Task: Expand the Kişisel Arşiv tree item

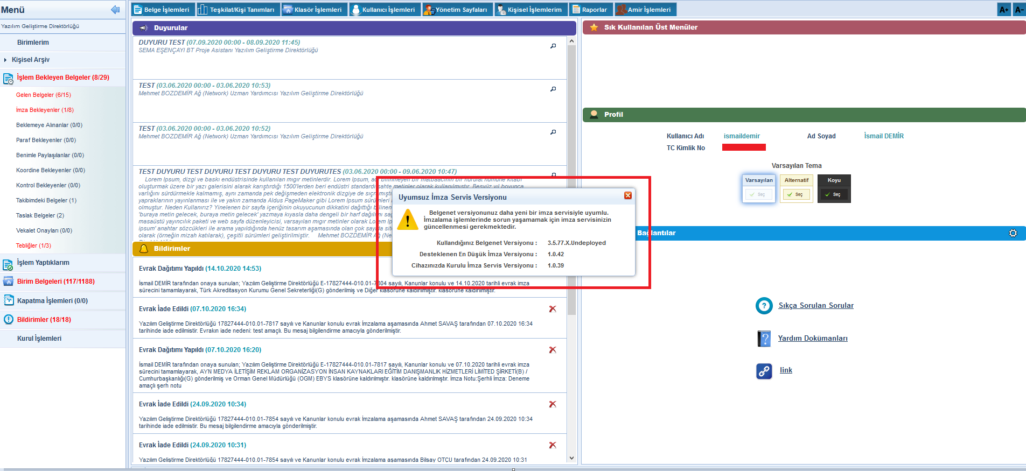Action: (5, 60)
